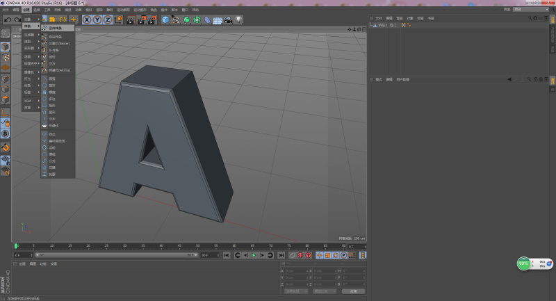
Task: Toggle the X-axis lock button
Action: 87,20
